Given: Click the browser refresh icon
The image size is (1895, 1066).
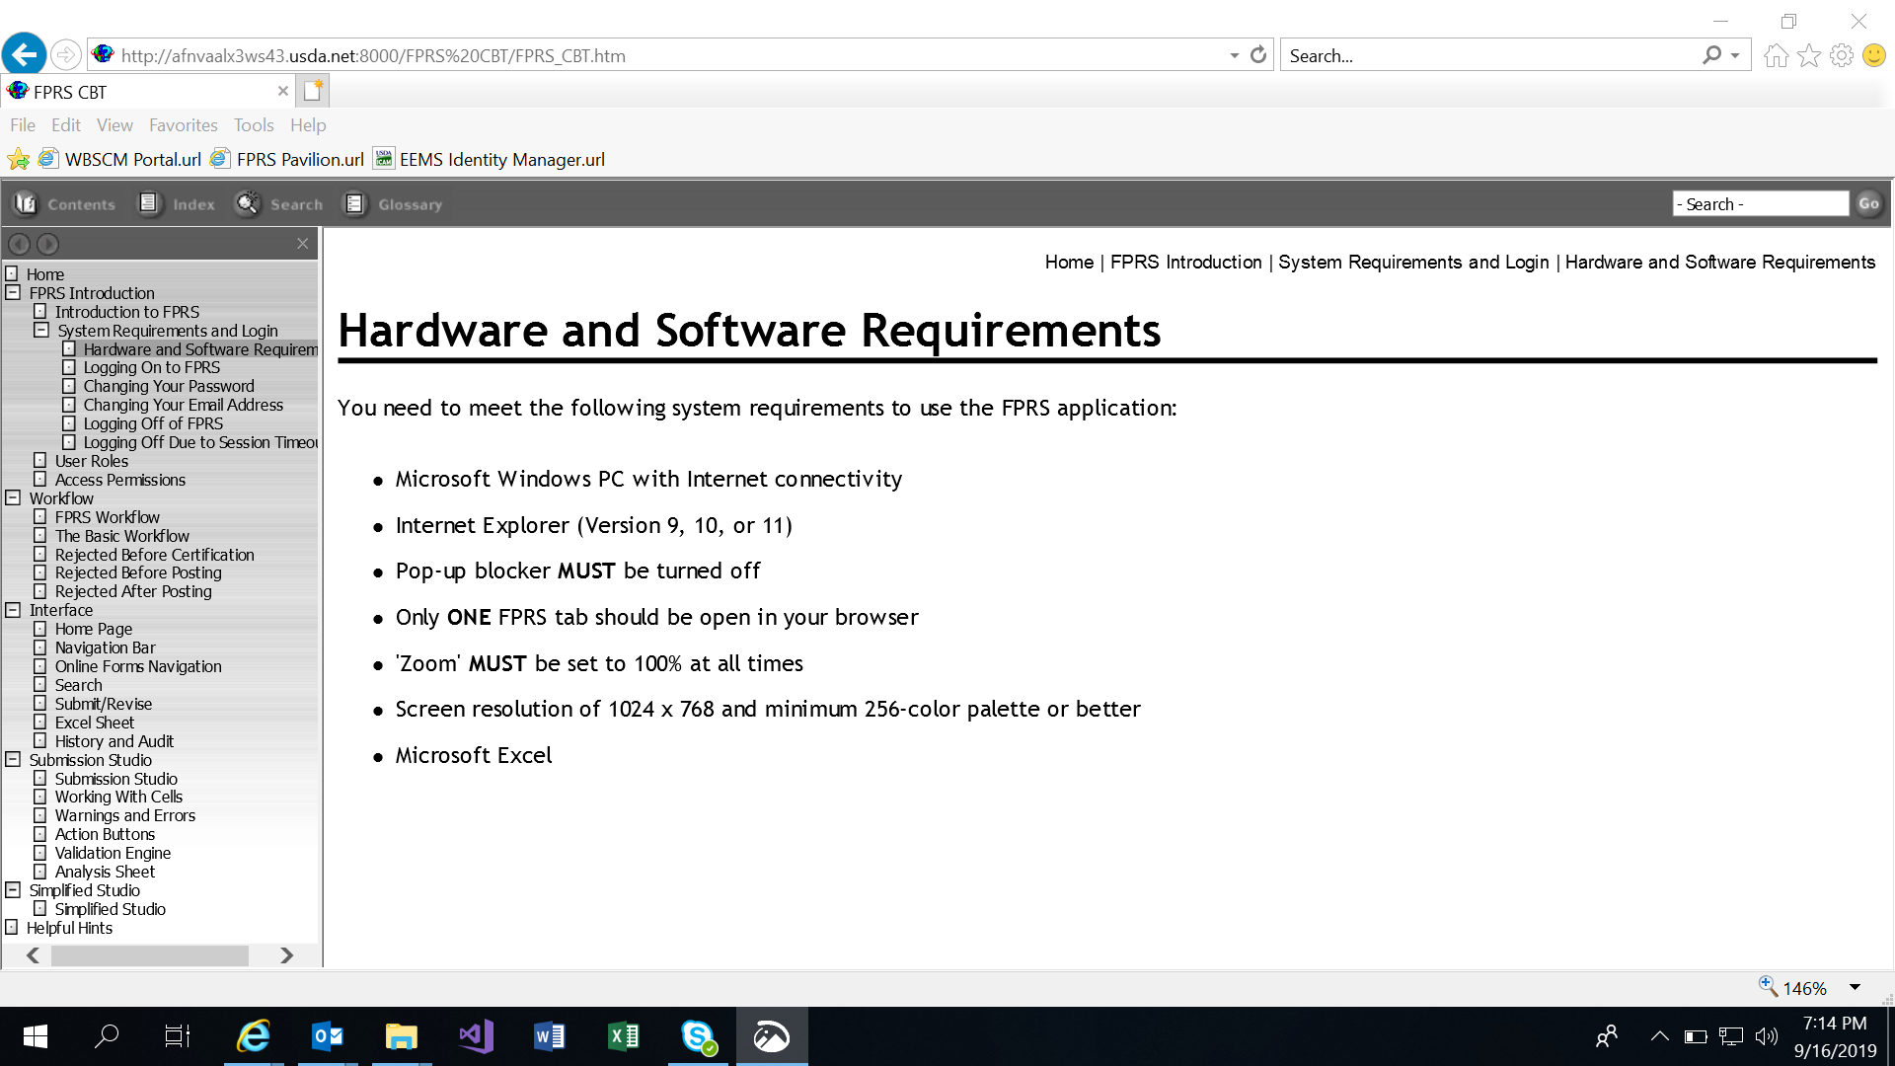Looking at the screenshot, I should tap(1258, 55).
